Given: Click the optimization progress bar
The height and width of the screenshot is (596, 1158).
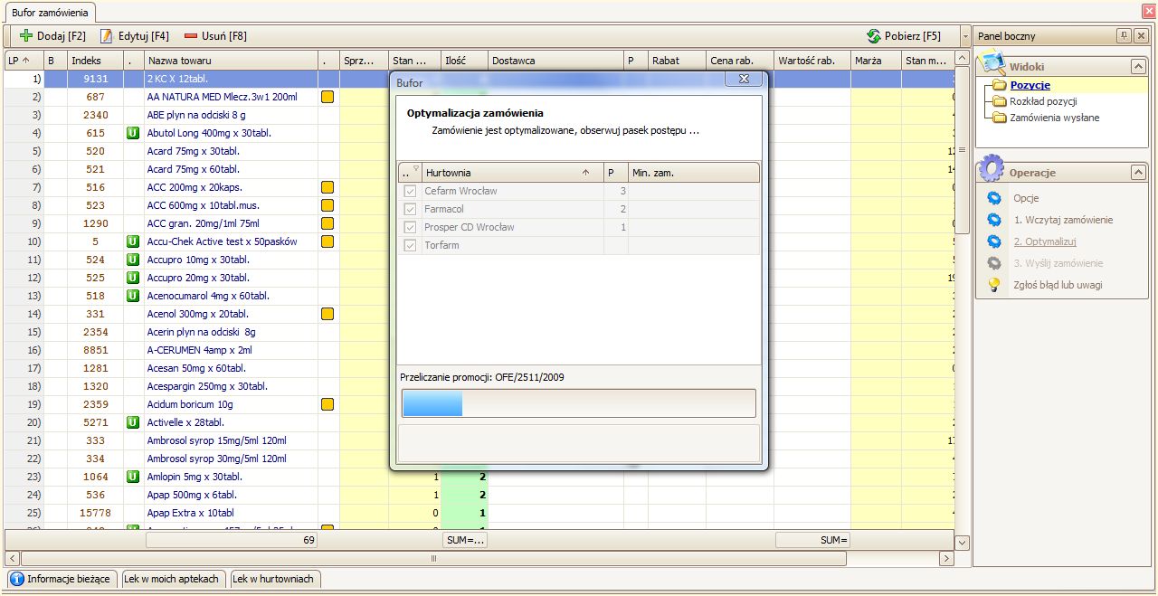Looking at the screenshot, I should [578, 403].
